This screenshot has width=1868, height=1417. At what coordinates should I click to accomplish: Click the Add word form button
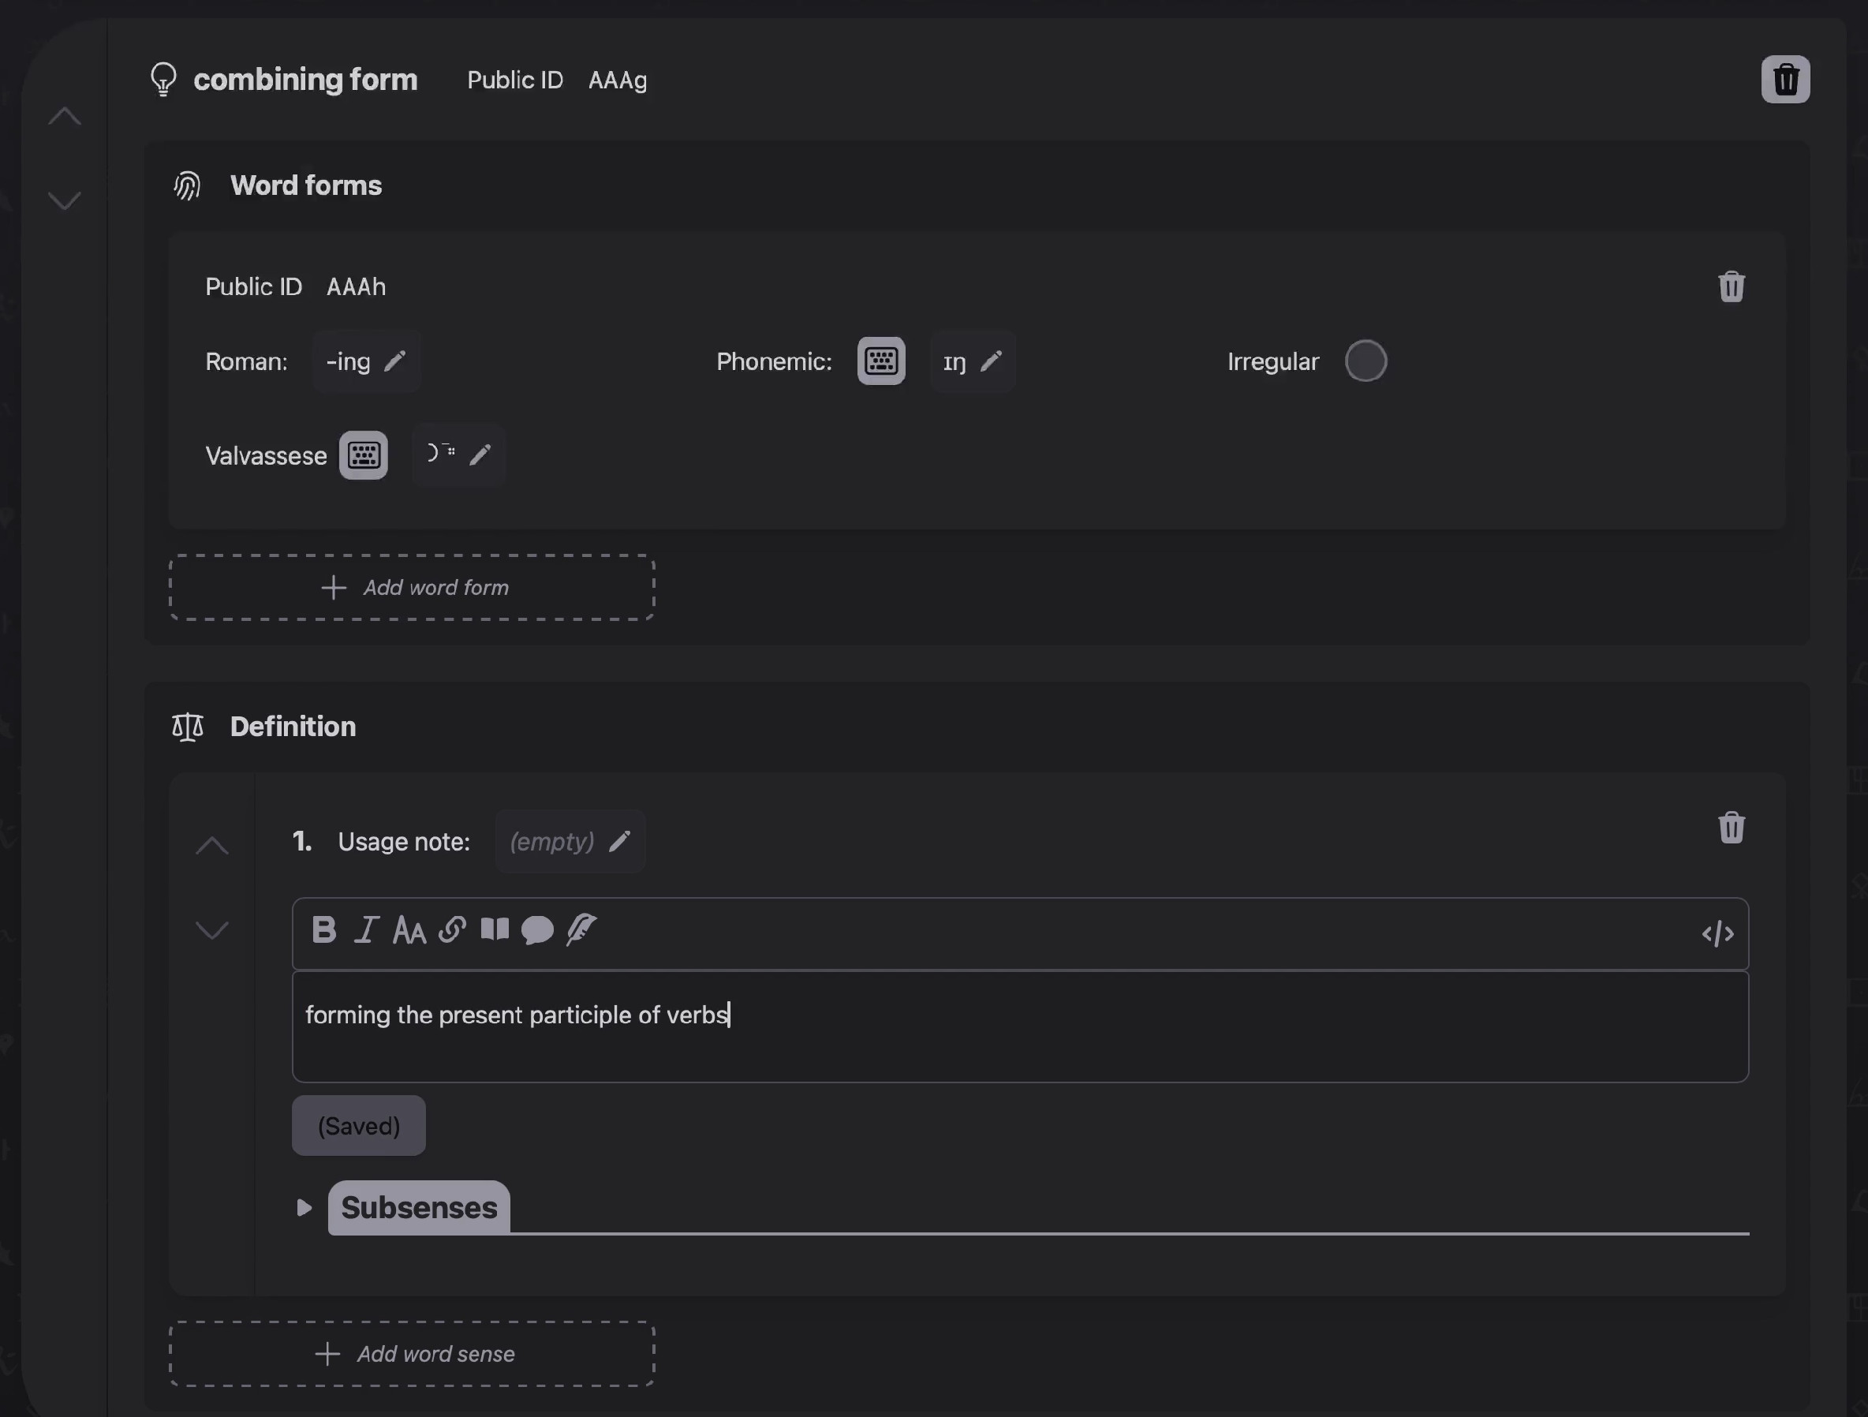412,588
